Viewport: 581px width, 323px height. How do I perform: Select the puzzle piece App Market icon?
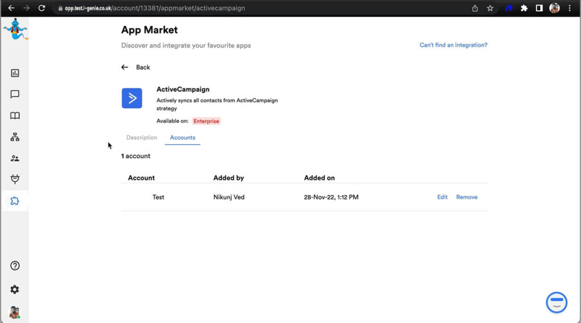(x=15, y=201)
